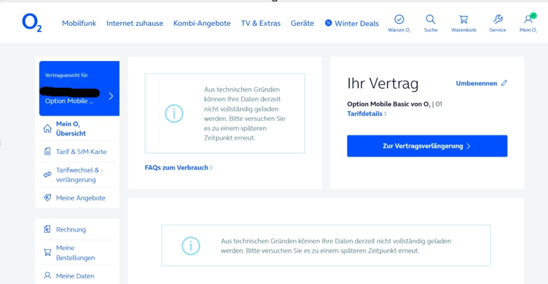Click the Umbenennen link

point(476,83)
